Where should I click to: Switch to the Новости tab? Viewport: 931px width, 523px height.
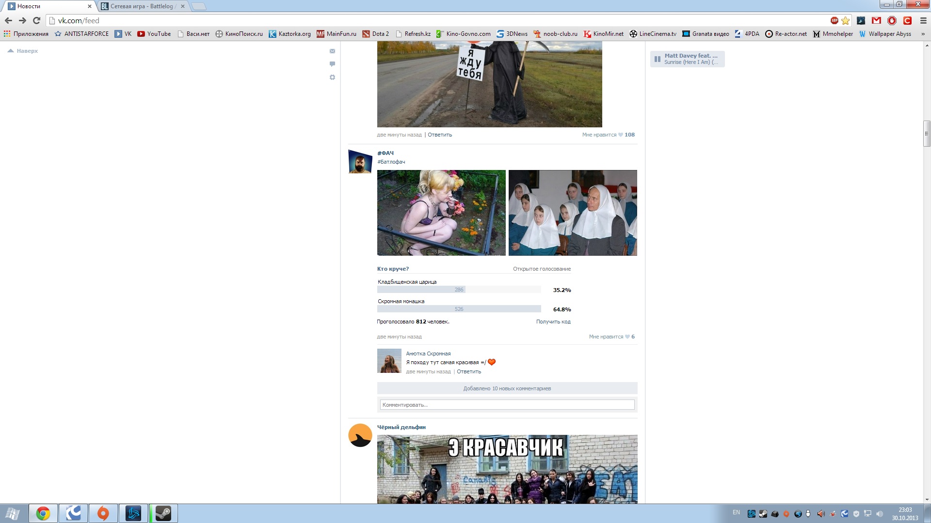[48, 6]
